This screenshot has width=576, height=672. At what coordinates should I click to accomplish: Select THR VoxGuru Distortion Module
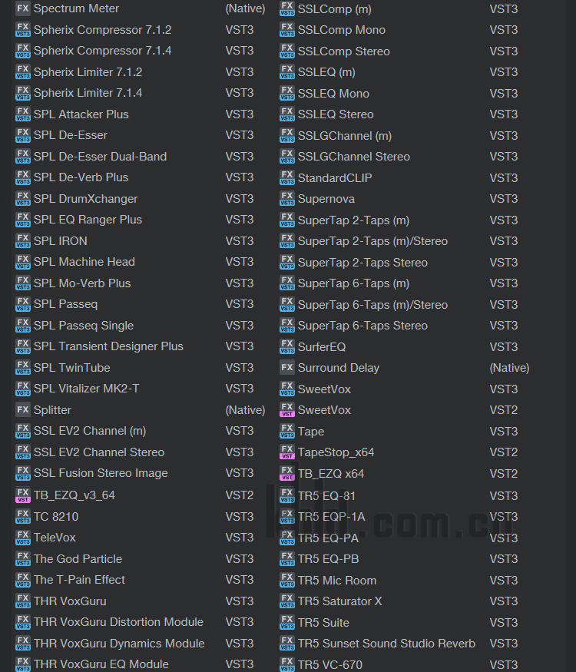tap(118, 622)
